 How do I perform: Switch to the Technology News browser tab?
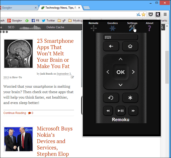tap(61, 8)
